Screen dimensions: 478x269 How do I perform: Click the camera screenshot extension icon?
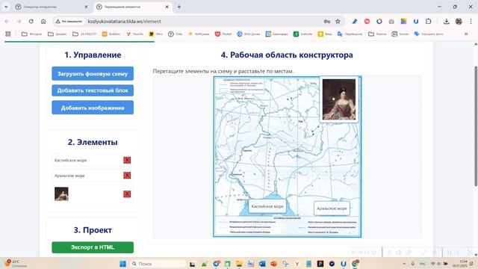click(391, 22)
